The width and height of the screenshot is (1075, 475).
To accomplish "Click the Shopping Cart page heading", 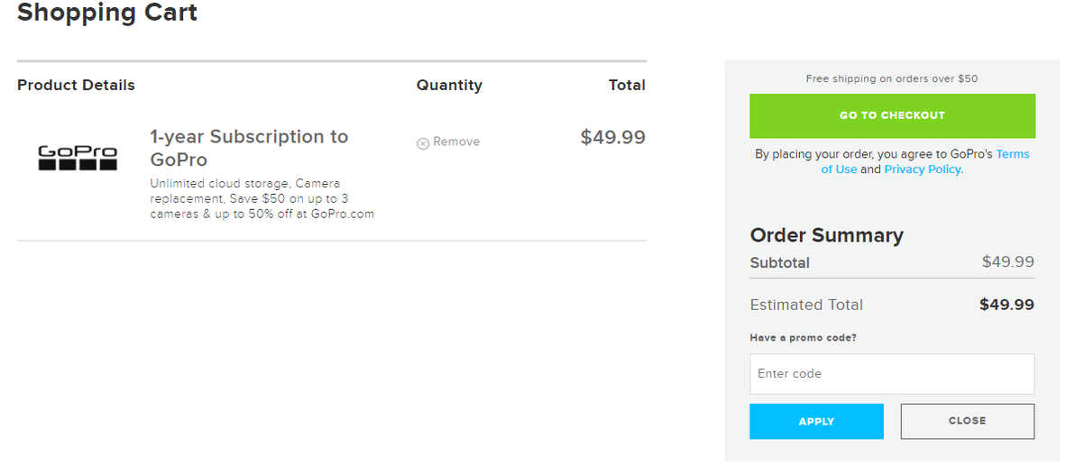I will [x=107, y=14].
